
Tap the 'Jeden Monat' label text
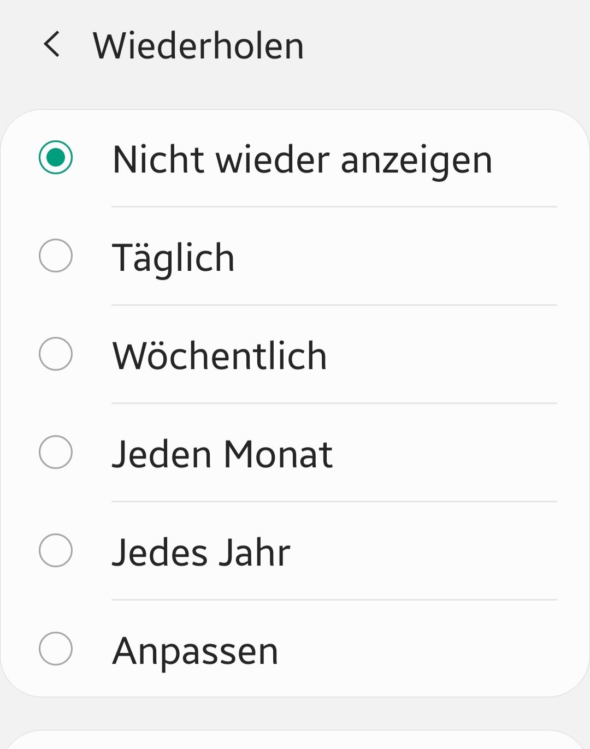(x=222, y=454)
